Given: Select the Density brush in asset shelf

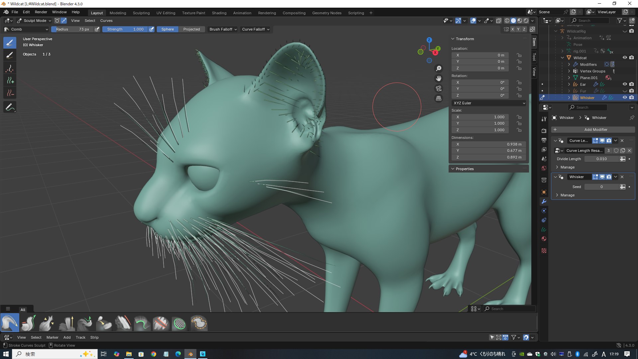Looking at the screenshot, I should click(180, 323).
